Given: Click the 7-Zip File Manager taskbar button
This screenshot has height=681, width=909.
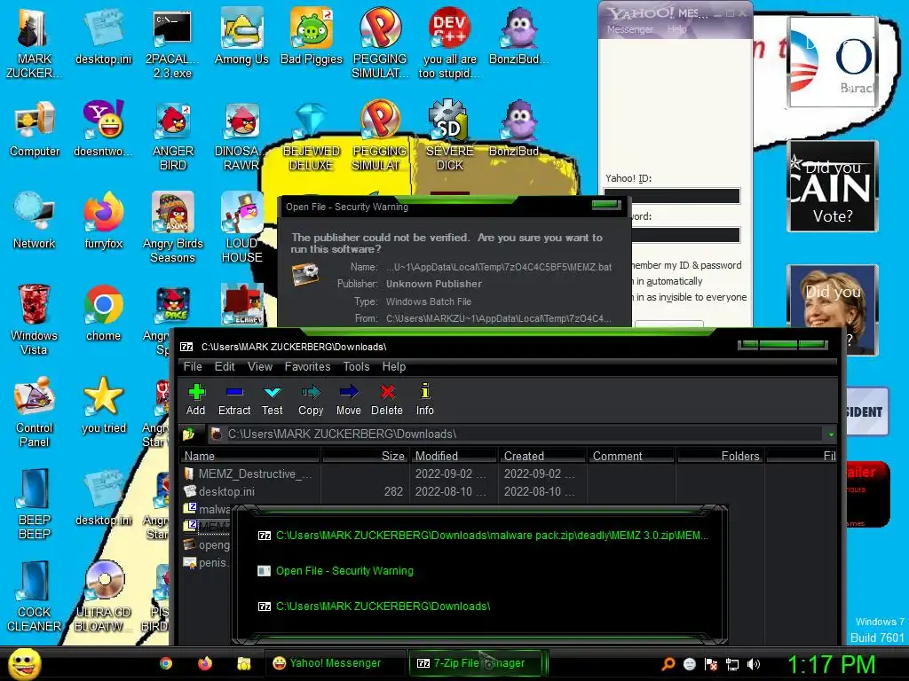Looking at the screenshot, I should [477, 663].
